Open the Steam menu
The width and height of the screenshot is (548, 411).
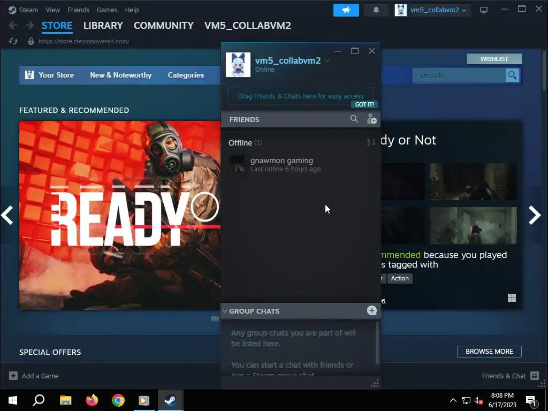coord(28,10)
